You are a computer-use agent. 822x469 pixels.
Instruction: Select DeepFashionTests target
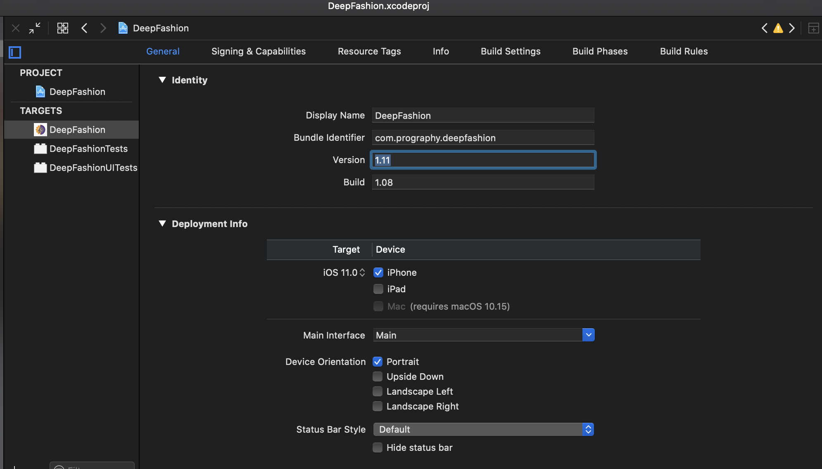pos(88,149)
